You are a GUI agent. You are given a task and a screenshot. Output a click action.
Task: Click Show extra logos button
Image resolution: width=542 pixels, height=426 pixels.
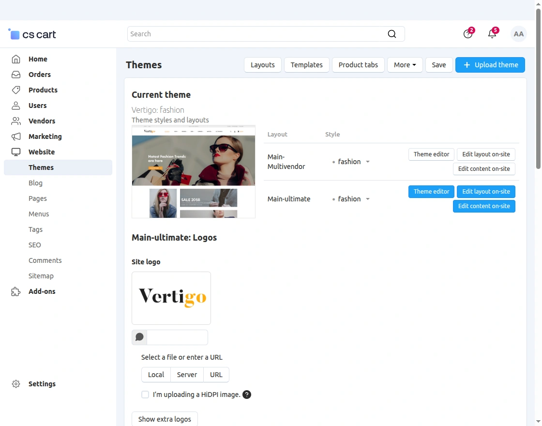tap(165, 419)
